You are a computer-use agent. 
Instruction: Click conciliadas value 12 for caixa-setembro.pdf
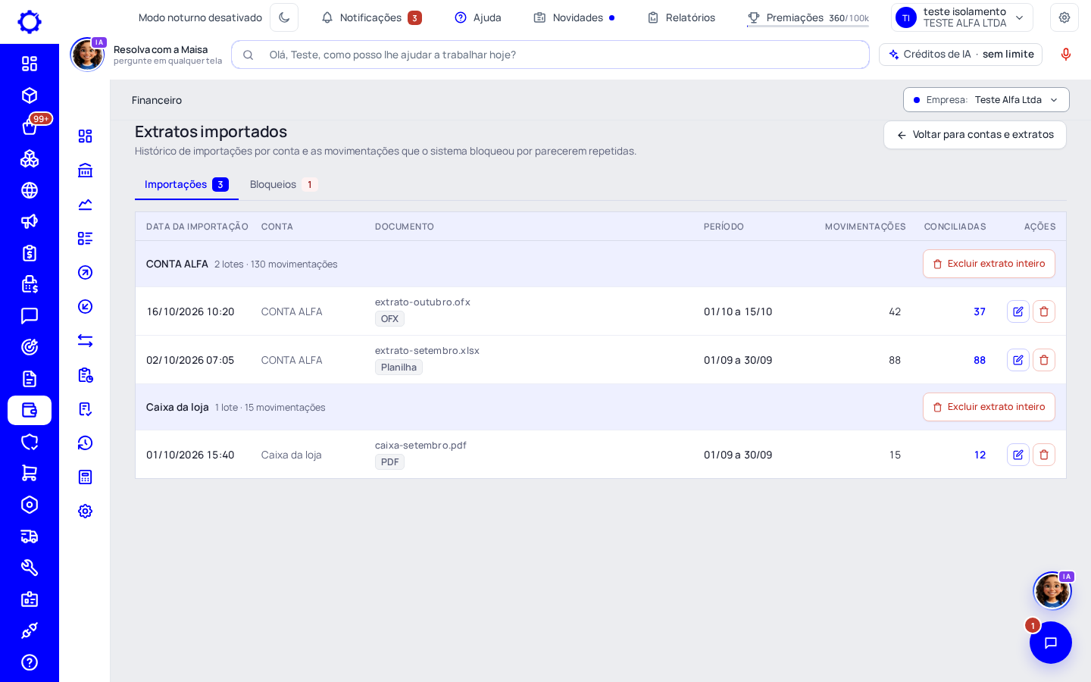[980, 455]
